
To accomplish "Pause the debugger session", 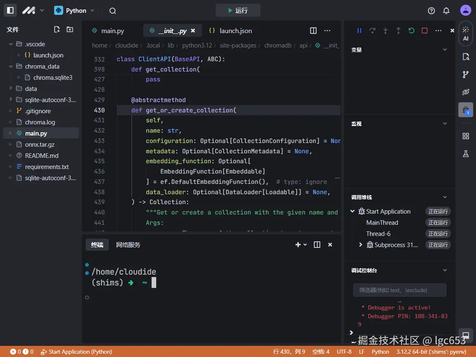I will [359, 31].
